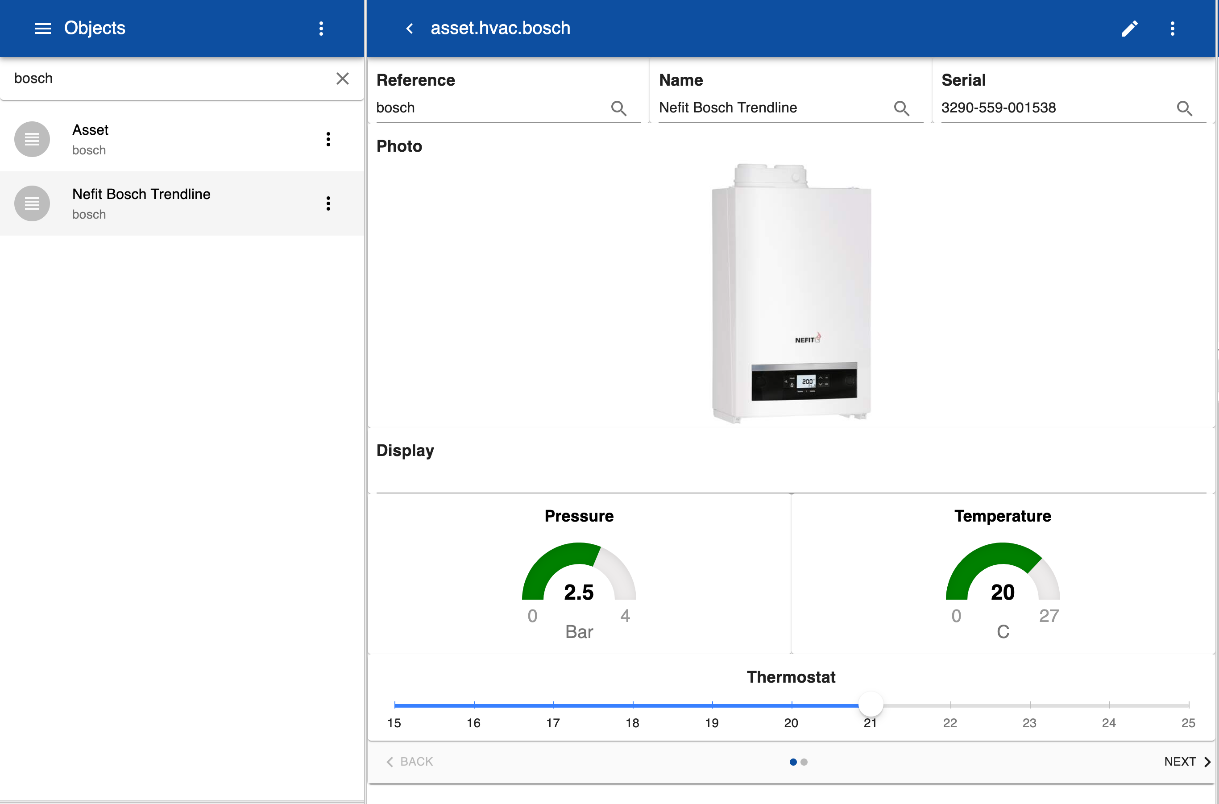Open the hamburger menu beside Objects

pos(42,29)
